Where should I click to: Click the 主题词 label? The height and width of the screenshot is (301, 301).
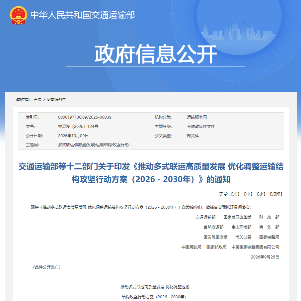[33, 145]
